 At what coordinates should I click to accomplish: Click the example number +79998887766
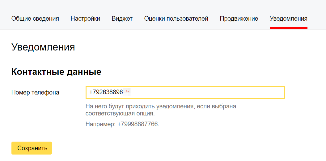coord(138,124)
